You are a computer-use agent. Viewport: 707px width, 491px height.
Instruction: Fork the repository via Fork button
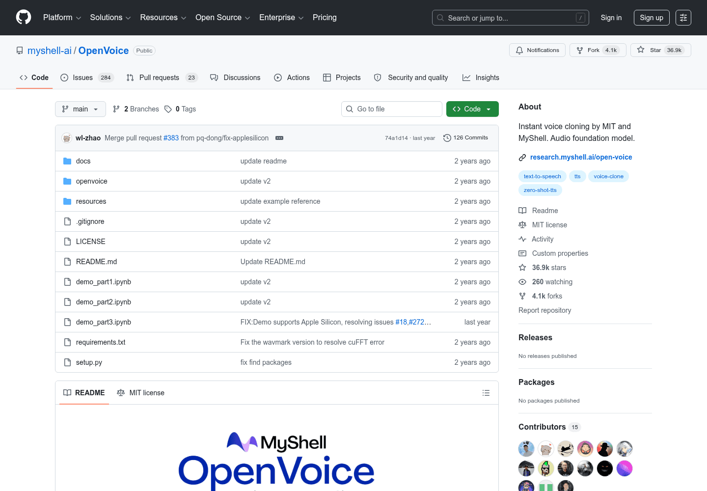(x=598, y=50)
